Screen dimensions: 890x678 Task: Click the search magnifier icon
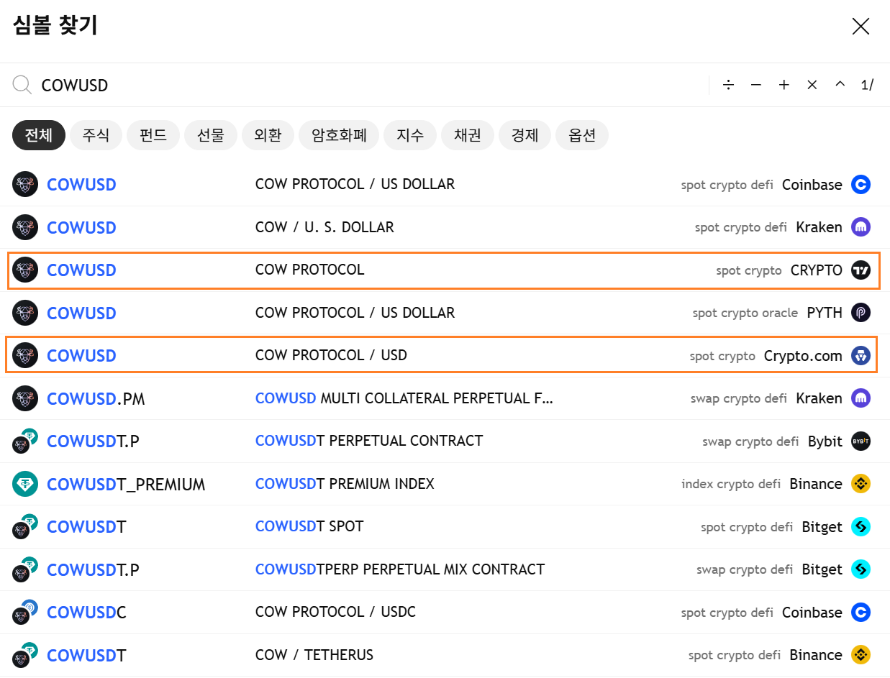click(x=22, y=85)
